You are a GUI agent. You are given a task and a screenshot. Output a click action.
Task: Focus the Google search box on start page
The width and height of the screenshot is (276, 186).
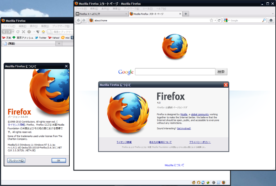point(175,72)
